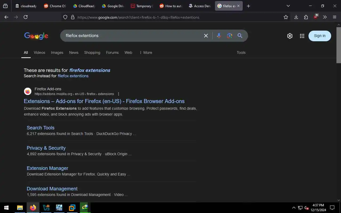Select the Videos search filter

tap(39, 52)
